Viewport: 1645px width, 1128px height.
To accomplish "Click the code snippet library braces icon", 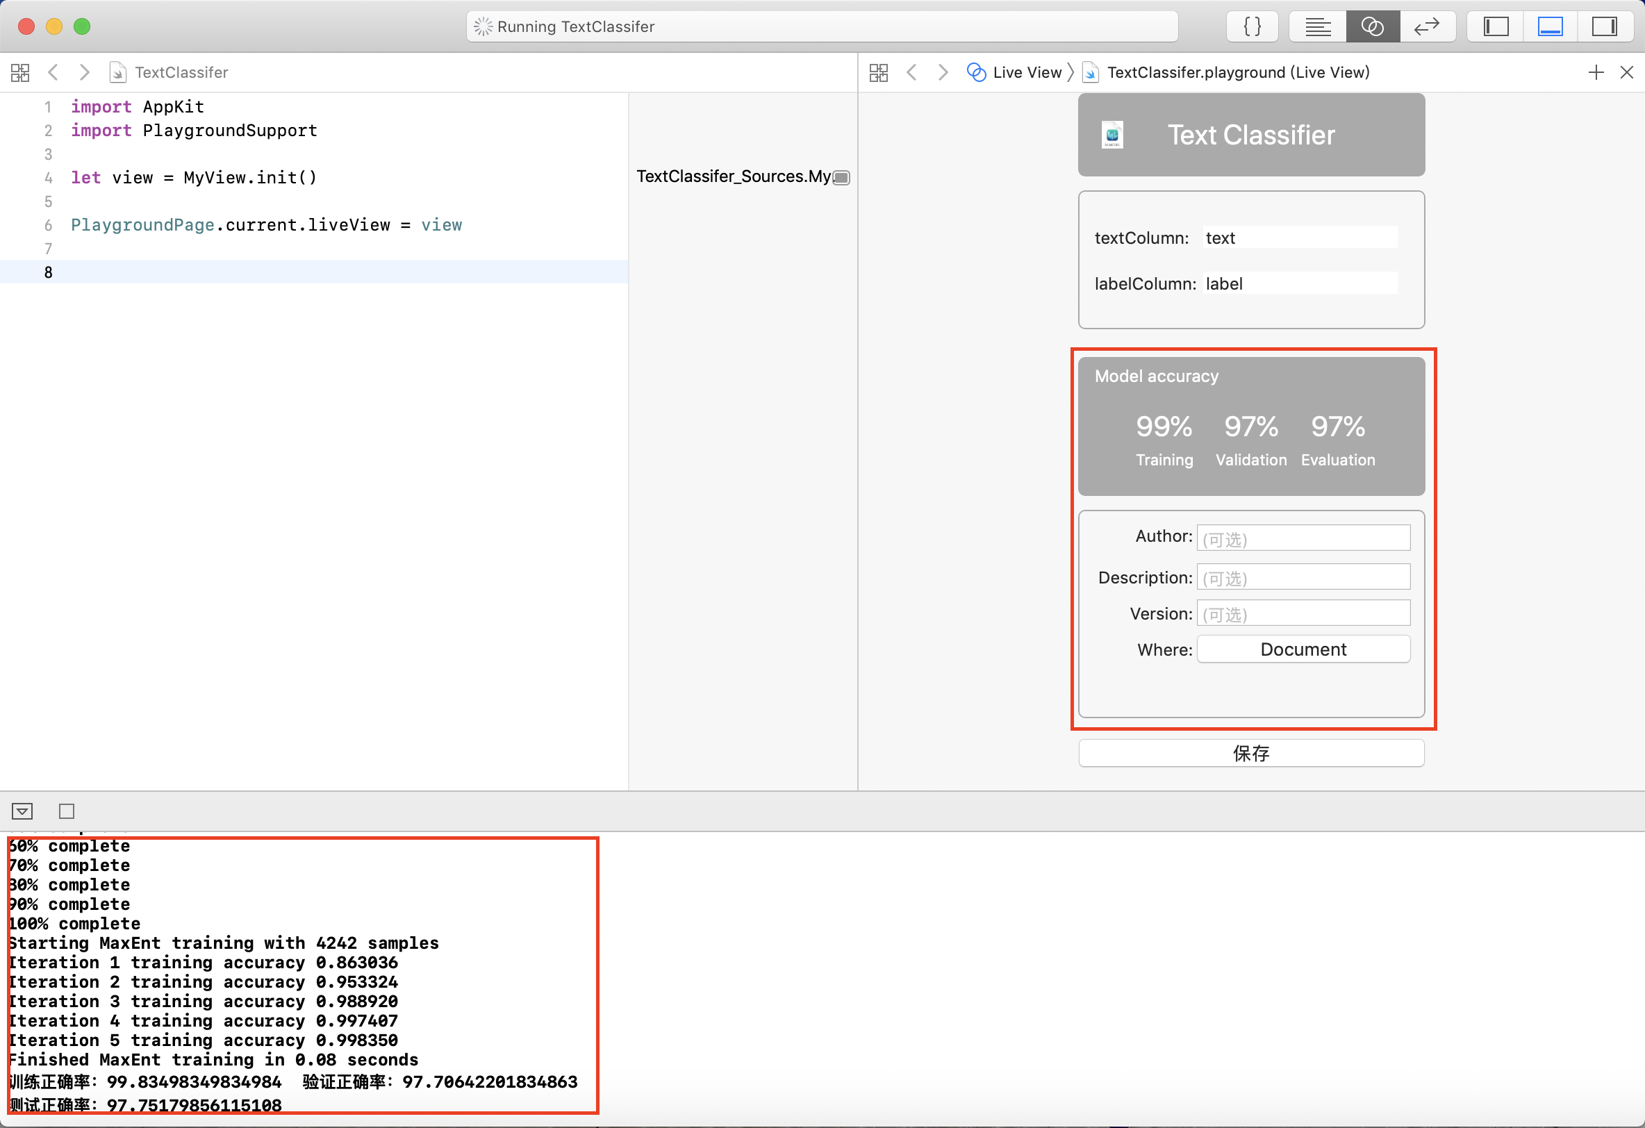I will pos(1251,27).
